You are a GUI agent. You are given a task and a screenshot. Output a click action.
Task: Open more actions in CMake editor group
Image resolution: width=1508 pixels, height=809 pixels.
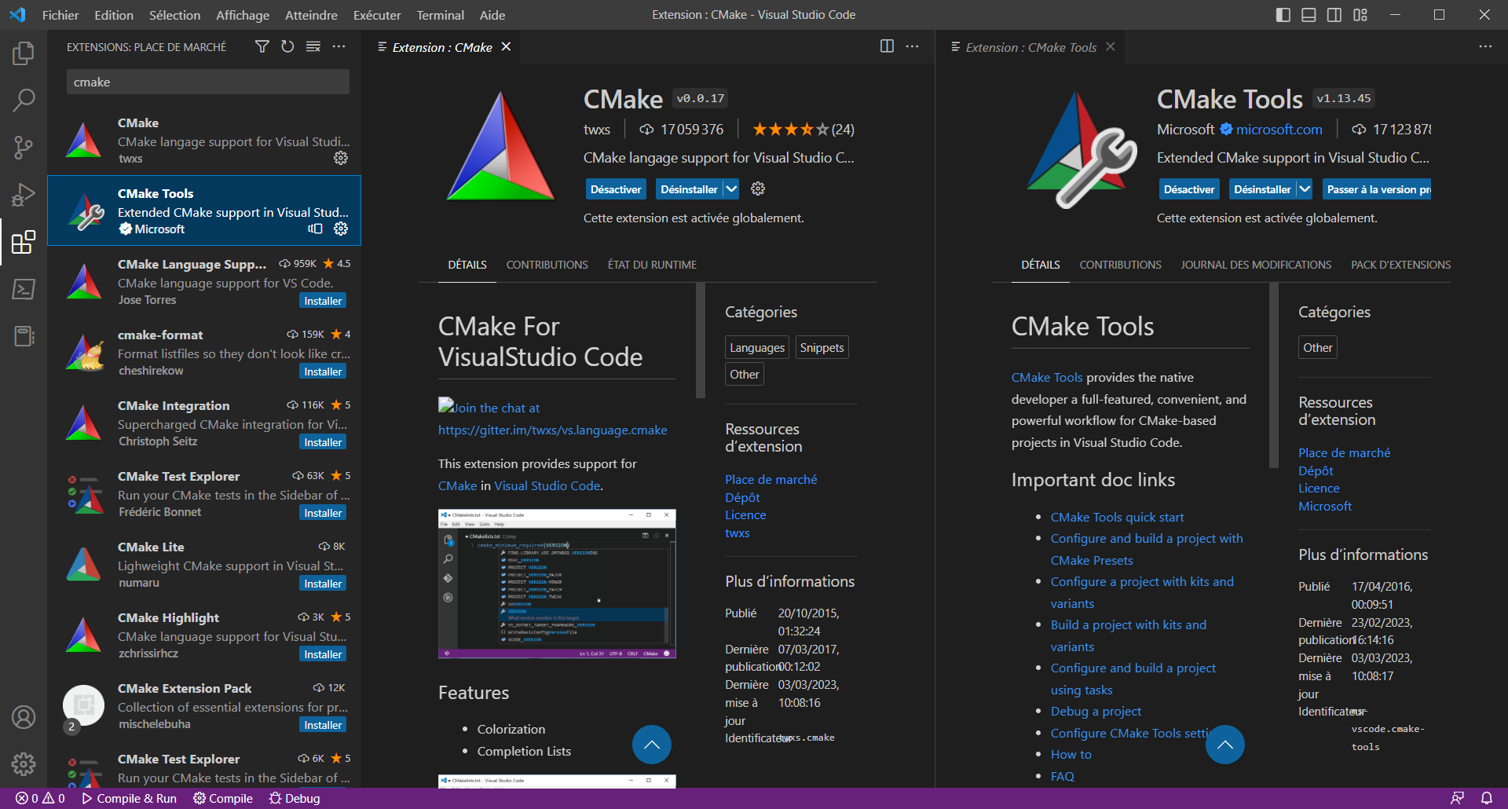tap(912, 46)
